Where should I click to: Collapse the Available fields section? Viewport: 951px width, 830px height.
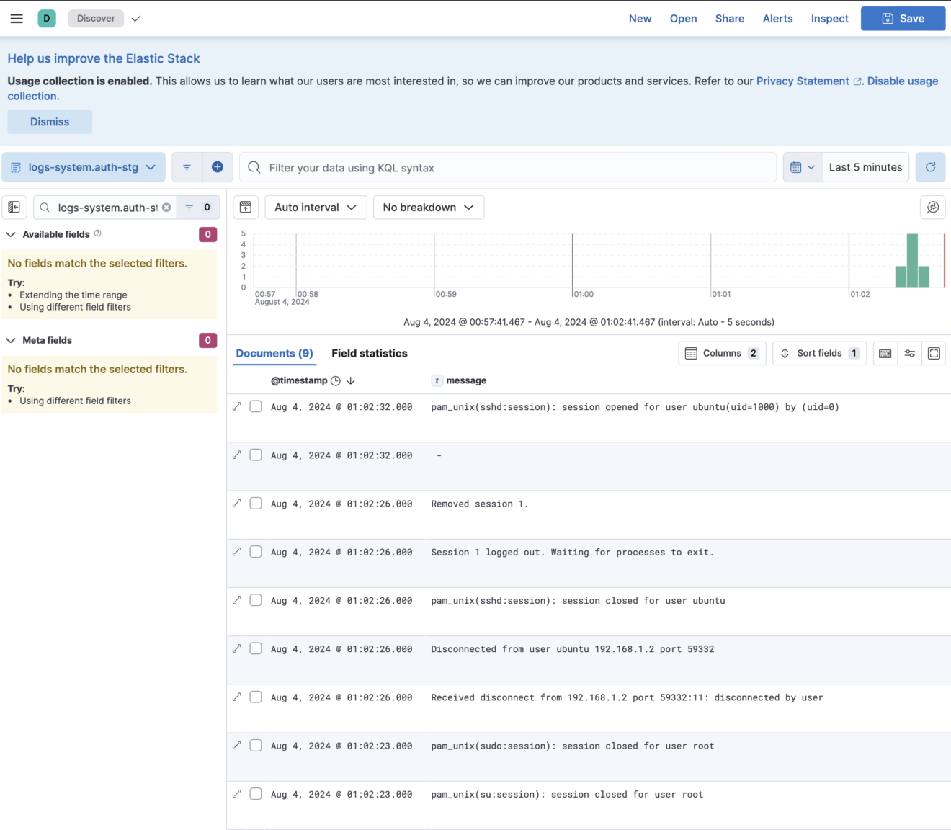[11, 234]
